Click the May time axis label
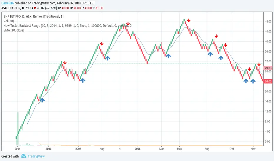274x161 pixels. coord(179,149)
